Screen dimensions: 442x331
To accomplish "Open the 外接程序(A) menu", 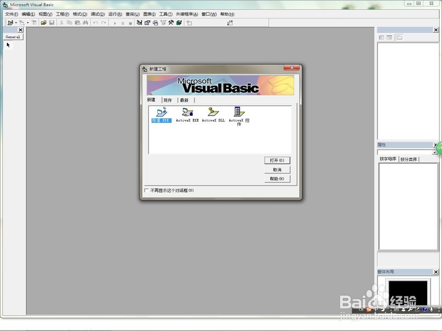I will coord(187,14).
